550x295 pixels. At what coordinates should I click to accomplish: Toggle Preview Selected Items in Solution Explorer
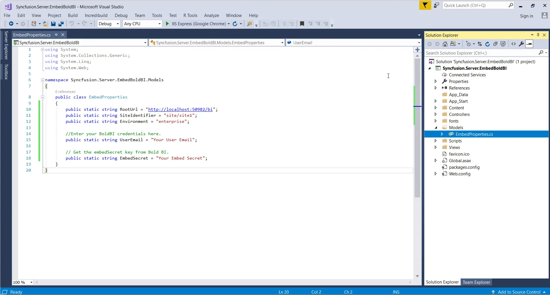[x=529, y=44]
